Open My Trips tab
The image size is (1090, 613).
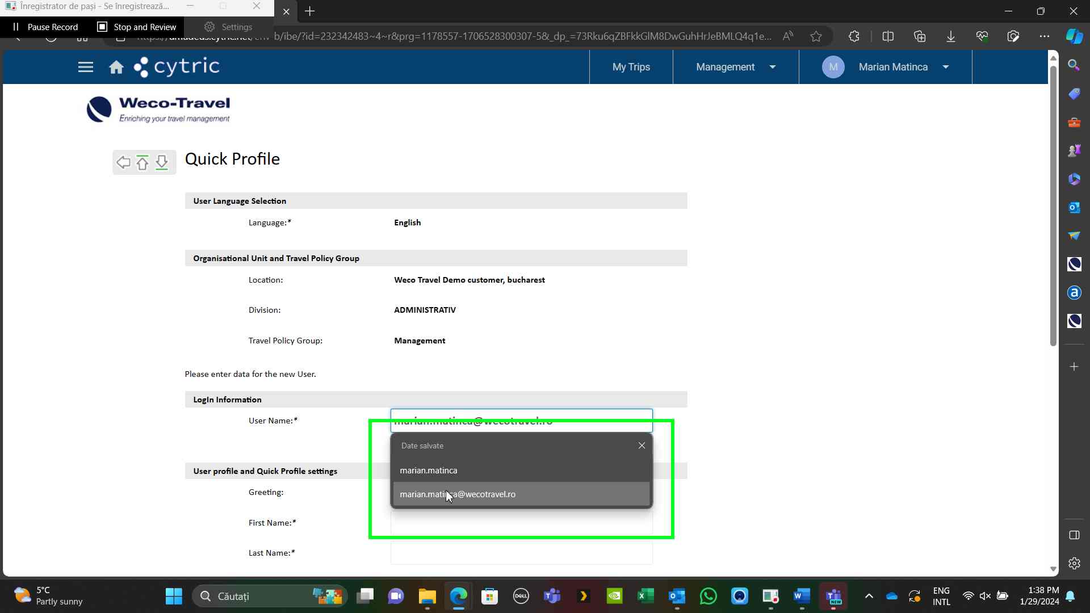tap(631, 67)
